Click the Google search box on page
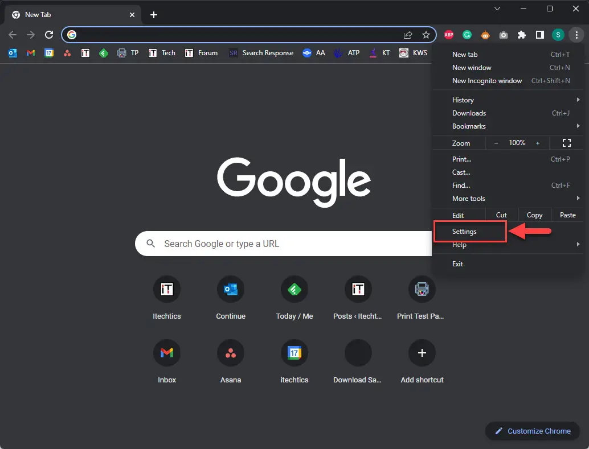This screenshot has width=589, height=449. pos(284,244)
